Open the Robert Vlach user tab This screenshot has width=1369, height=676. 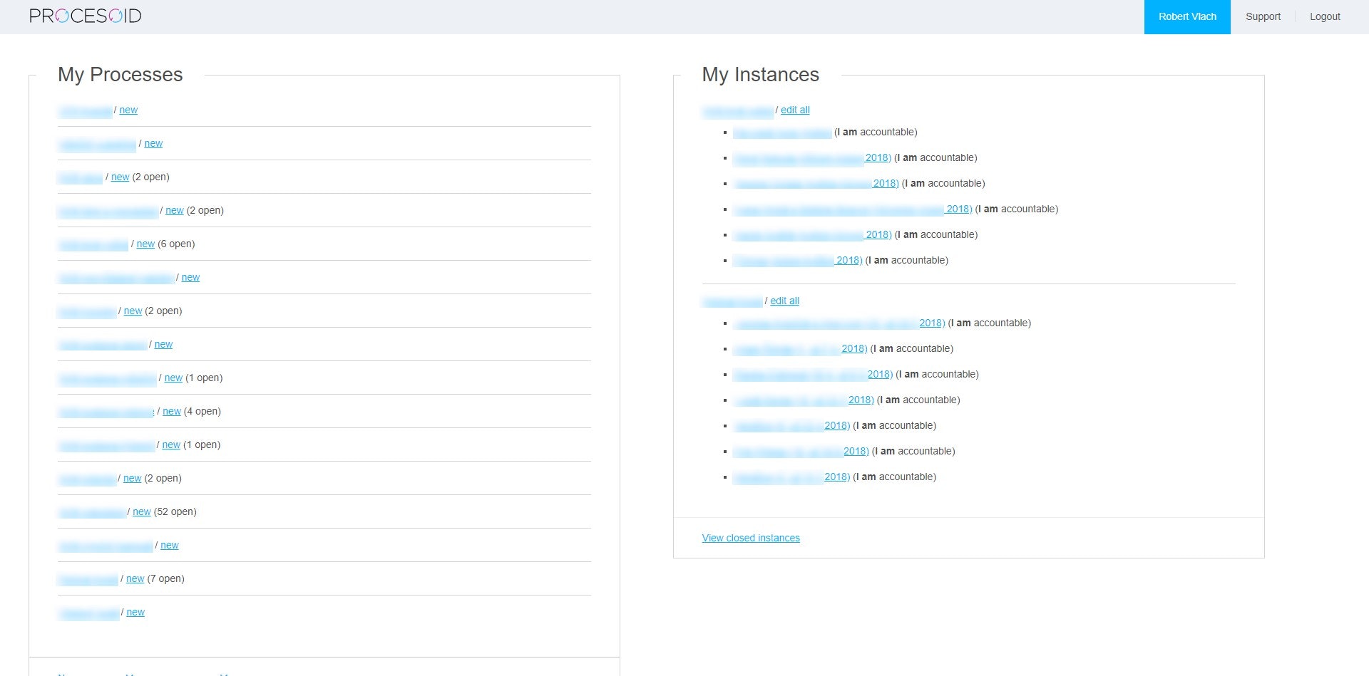tap(1187, 16)
